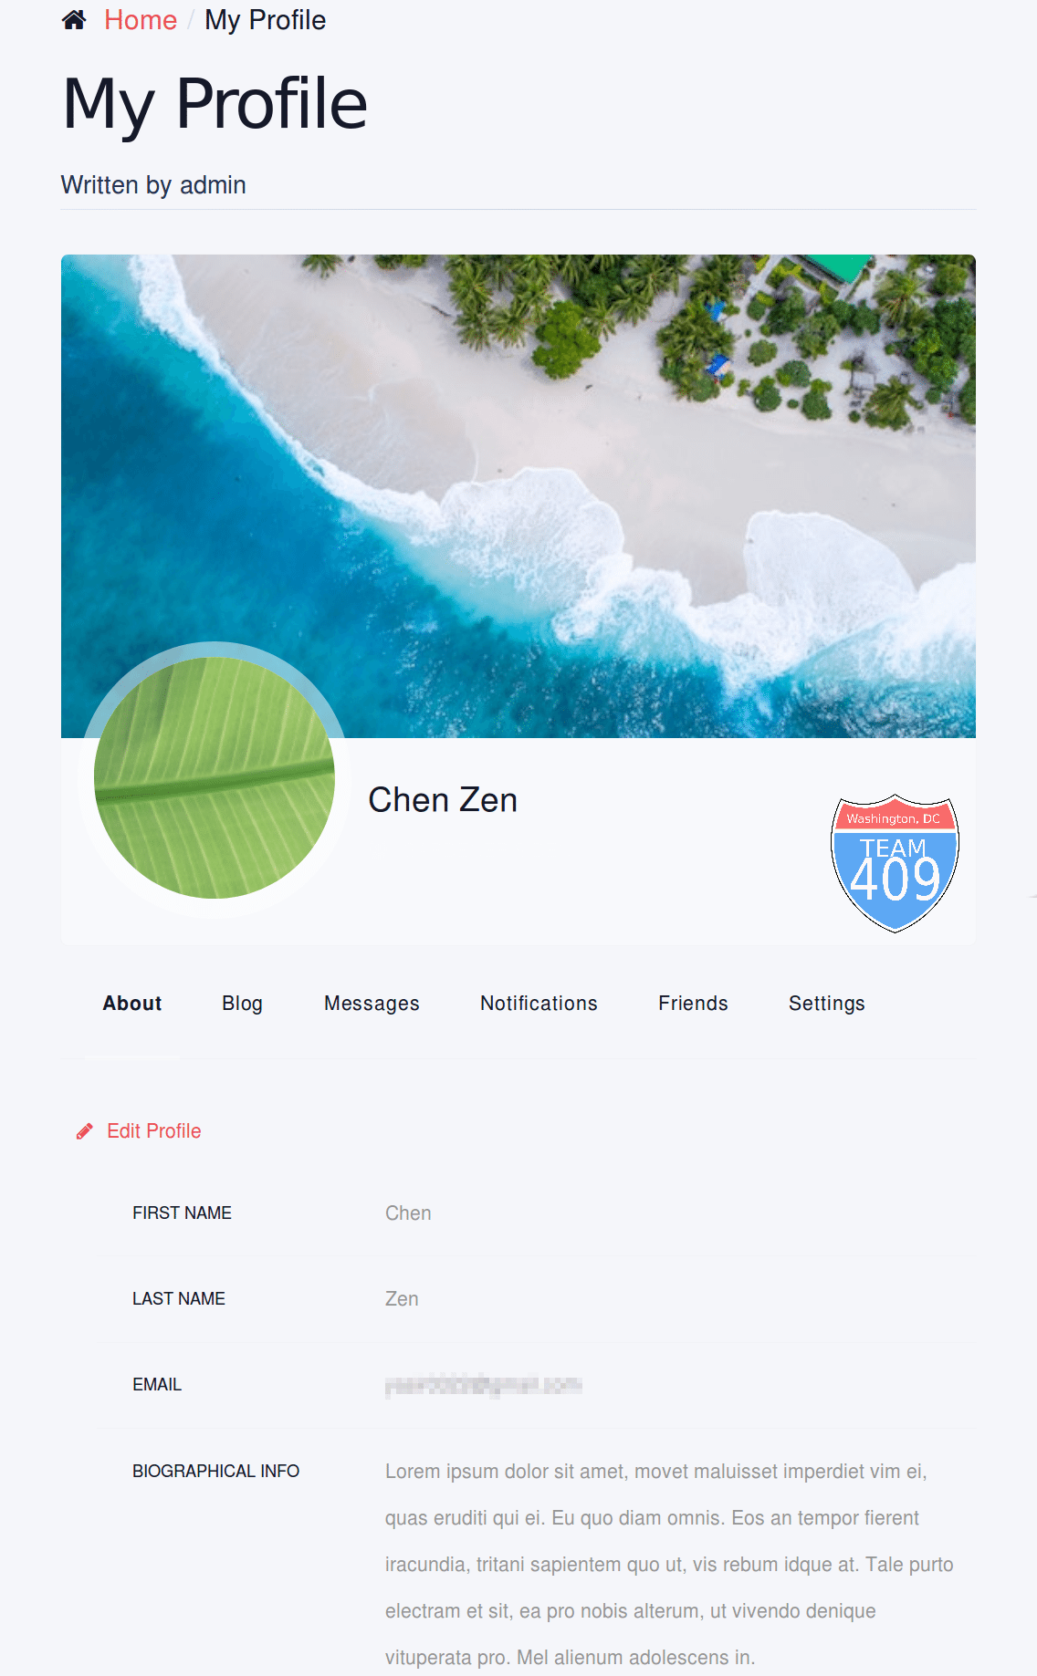Click the first name value Chen
The height and width of the screenshot is (1676, 1037).
[x=408, y=1213]
